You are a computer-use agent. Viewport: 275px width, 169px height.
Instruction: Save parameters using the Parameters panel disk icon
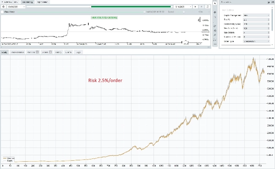point(273,2)
